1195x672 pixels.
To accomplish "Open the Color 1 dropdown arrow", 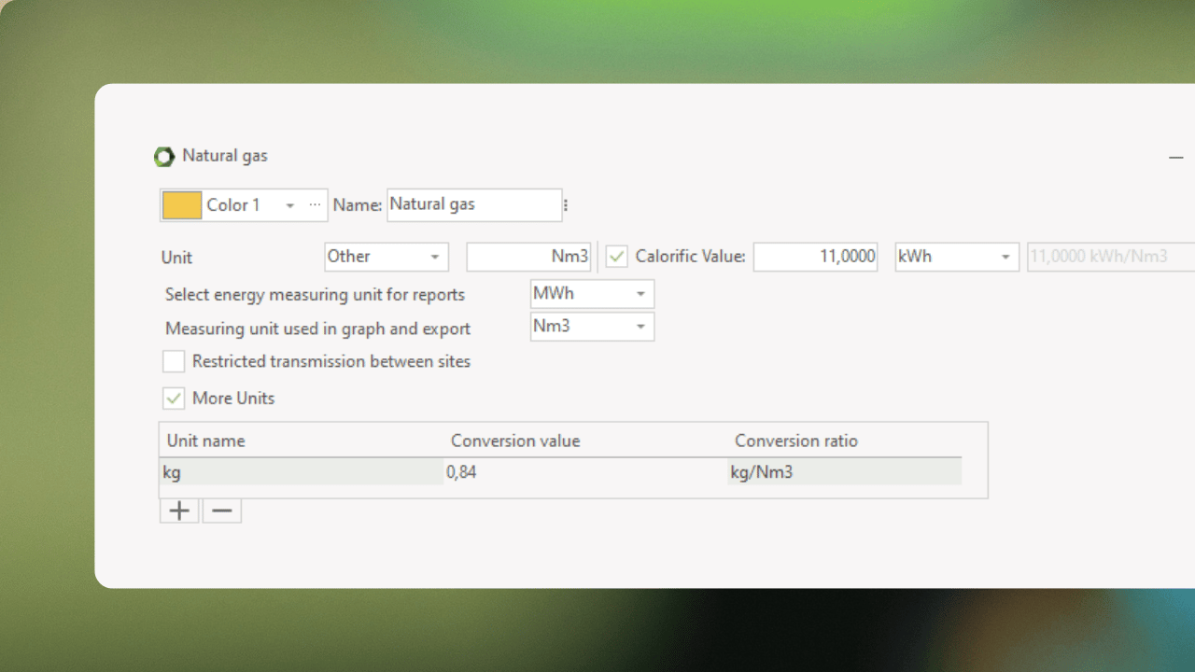I will (290, 205).
